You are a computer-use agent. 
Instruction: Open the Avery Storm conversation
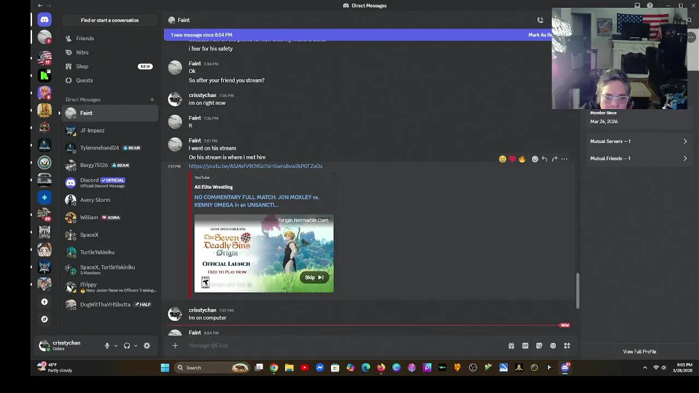110,200
